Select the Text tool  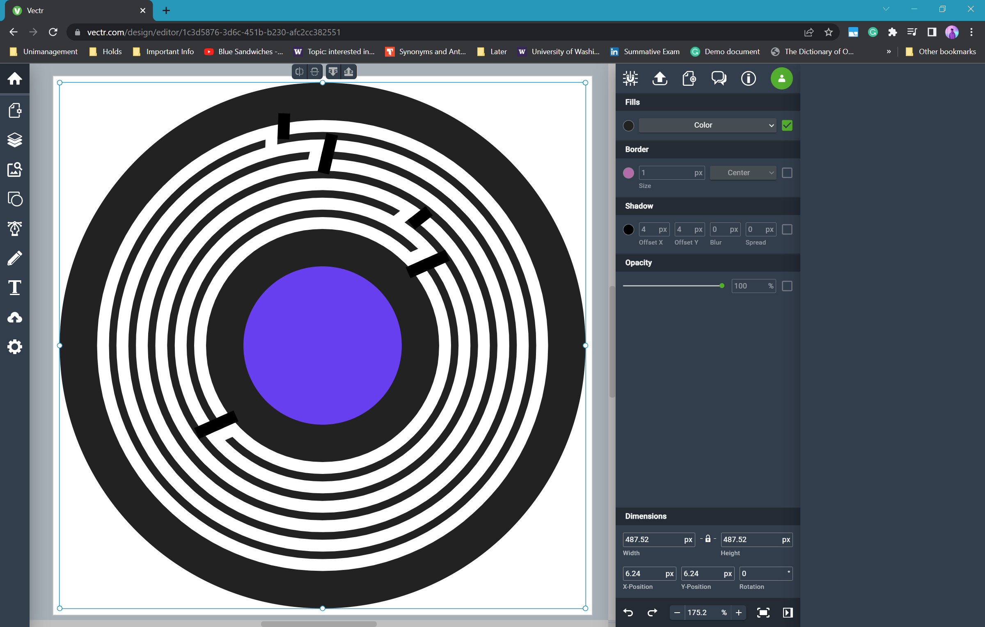point(15,288)
